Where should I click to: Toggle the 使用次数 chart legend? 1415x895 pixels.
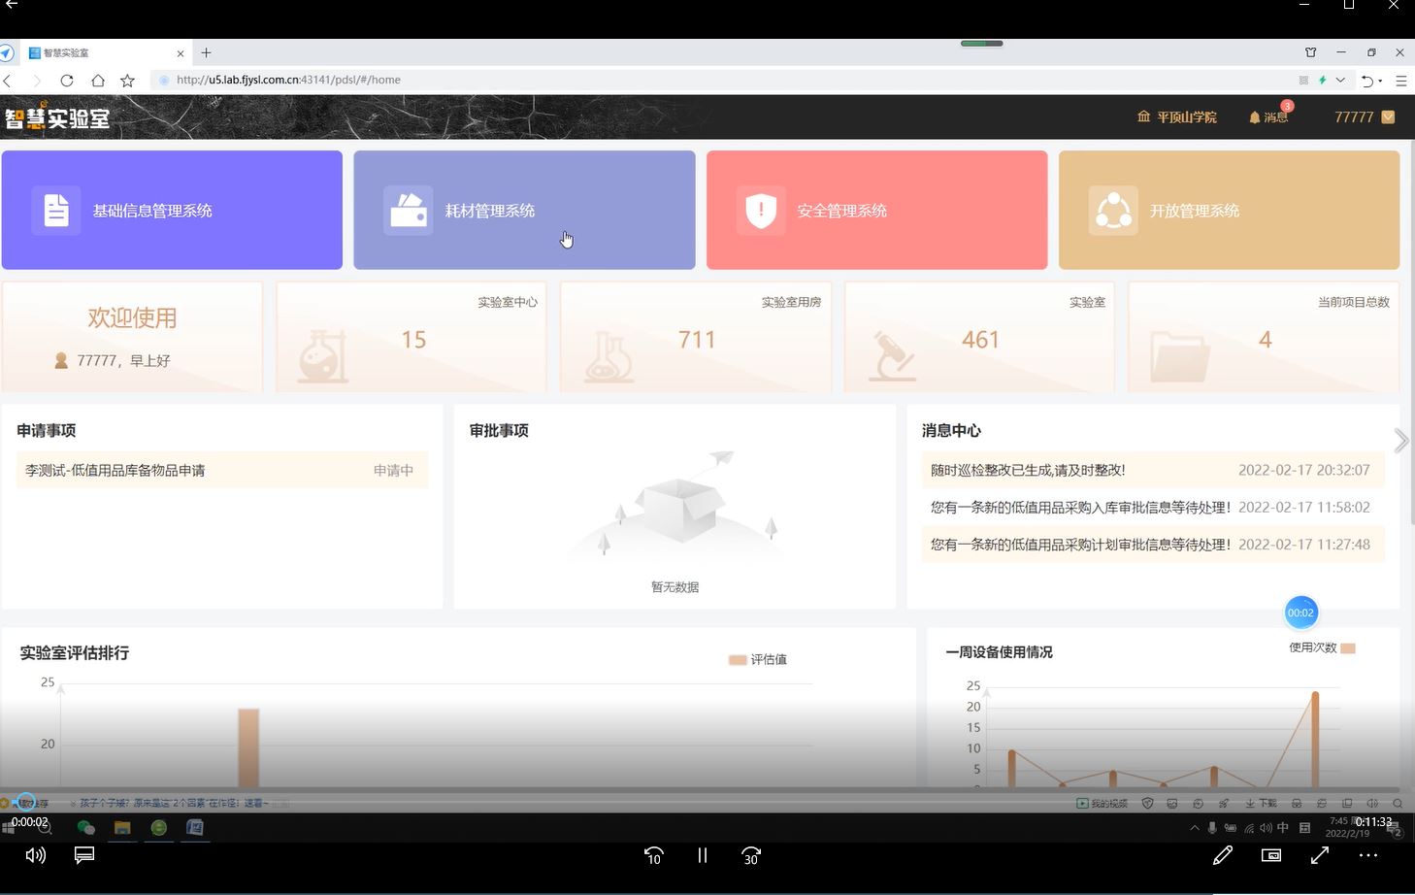tap(1321, 647)
